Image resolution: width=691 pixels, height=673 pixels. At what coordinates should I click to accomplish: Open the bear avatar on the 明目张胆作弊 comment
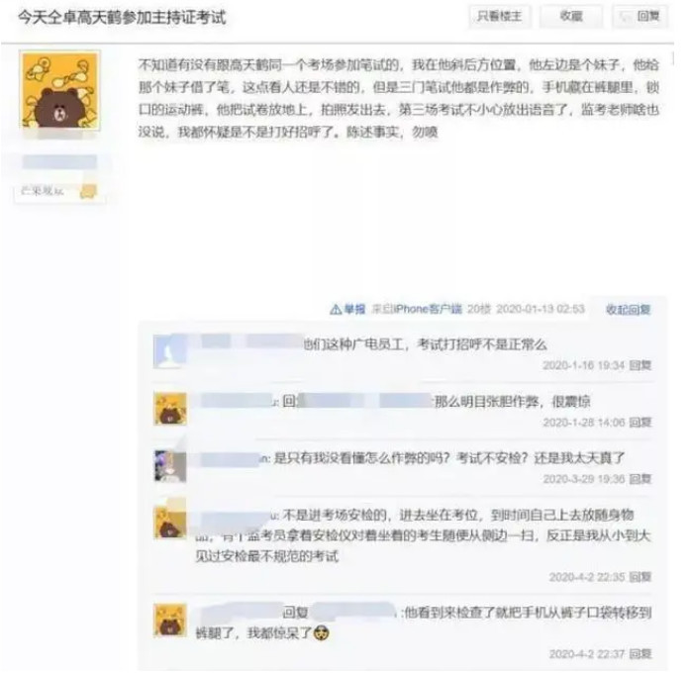[x=169, y=409]
